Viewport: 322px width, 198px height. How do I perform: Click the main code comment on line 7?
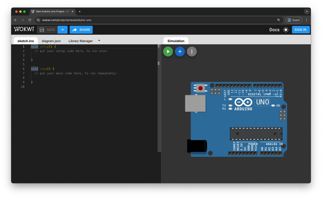75,73
